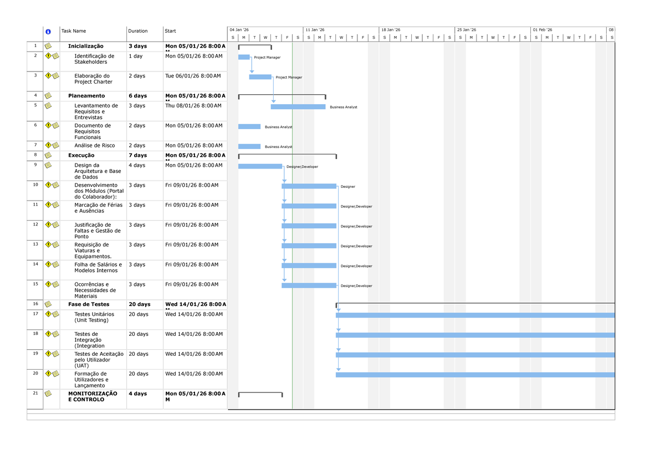The height and width of the screenshot is (470, 665).
Task: Click the Levantamento de Requisitos Gantt bar
Action: [x=298, y=106]
